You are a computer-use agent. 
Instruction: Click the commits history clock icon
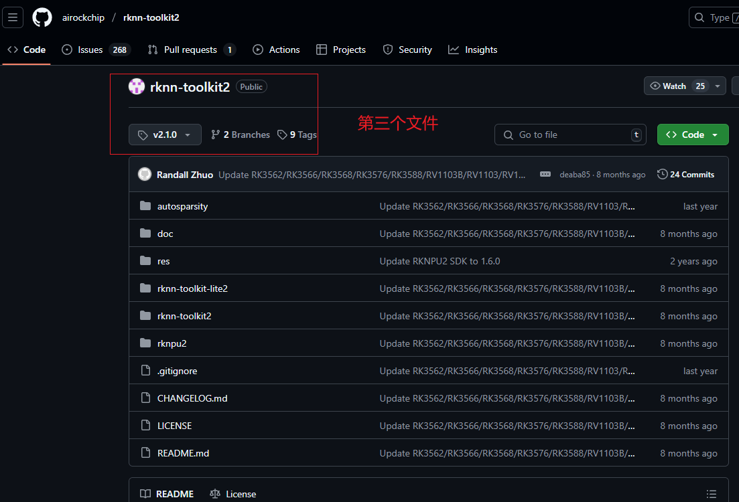click(x=662, y=174)
